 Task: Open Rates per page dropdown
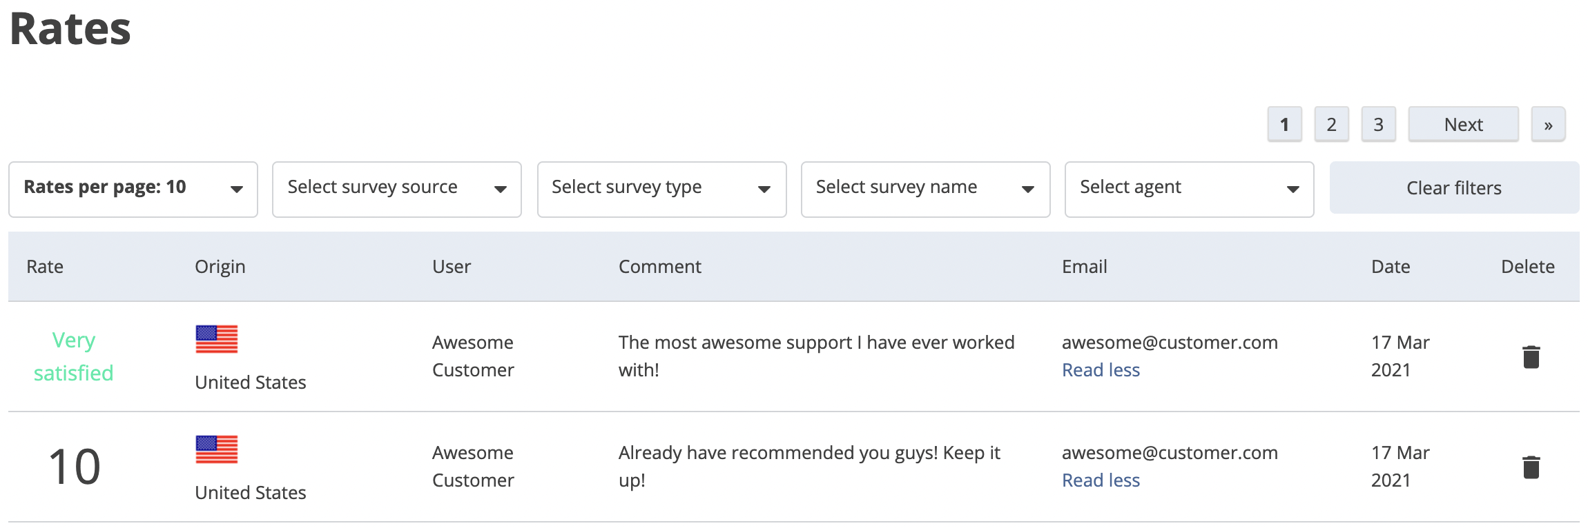point(133,190)
